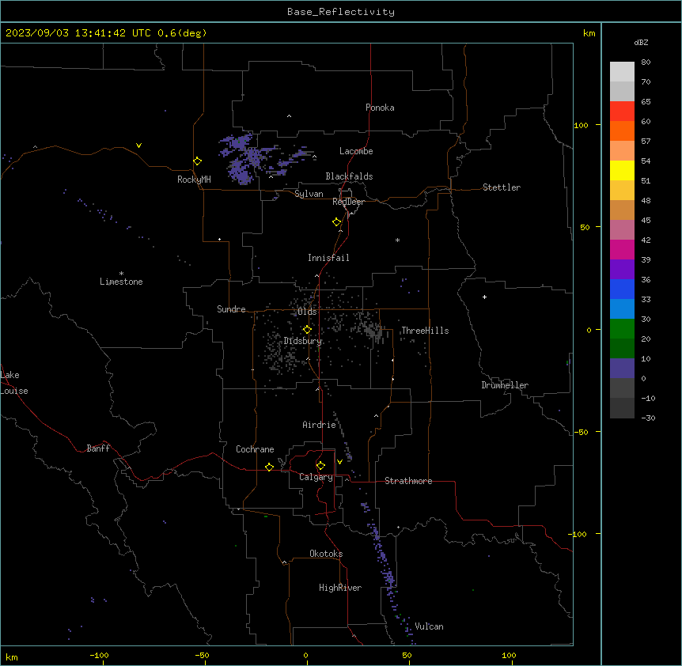The width and height of the screenshot is (682, 666).
Task: Click the Okotoks town label
Action: (x=326, y=554)
